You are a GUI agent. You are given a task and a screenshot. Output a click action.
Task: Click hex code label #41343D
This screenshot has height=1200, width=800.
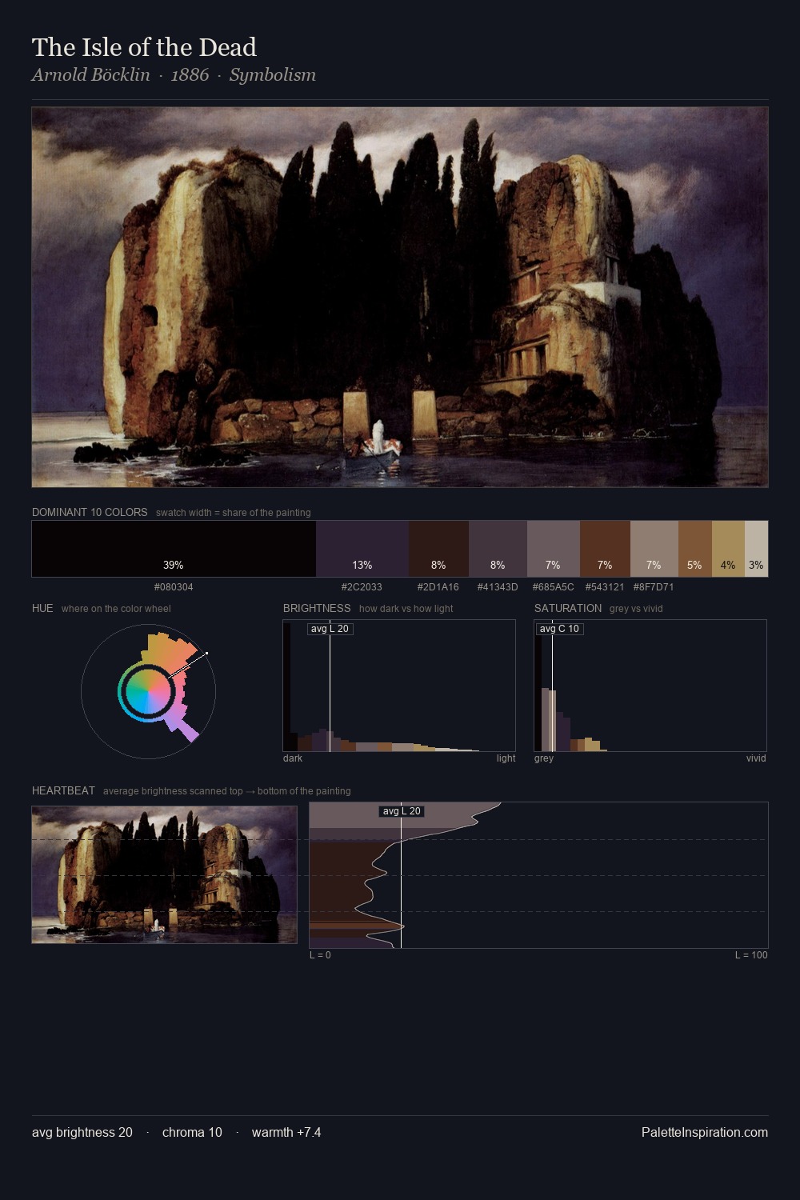[498, 587]
